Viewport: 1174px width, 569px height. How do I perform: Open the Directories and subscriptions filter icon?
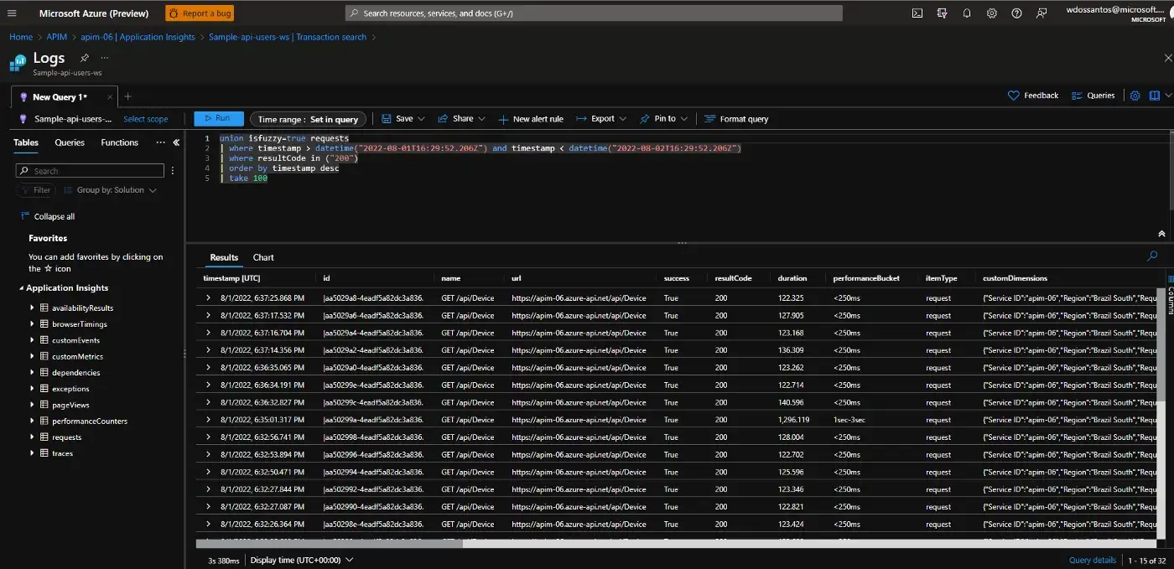(x=942, y=13)
